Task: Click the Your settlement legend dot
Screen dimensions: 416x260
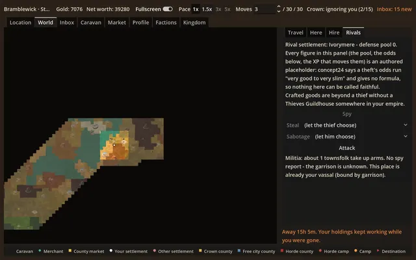Action: [x=111, y=250]
